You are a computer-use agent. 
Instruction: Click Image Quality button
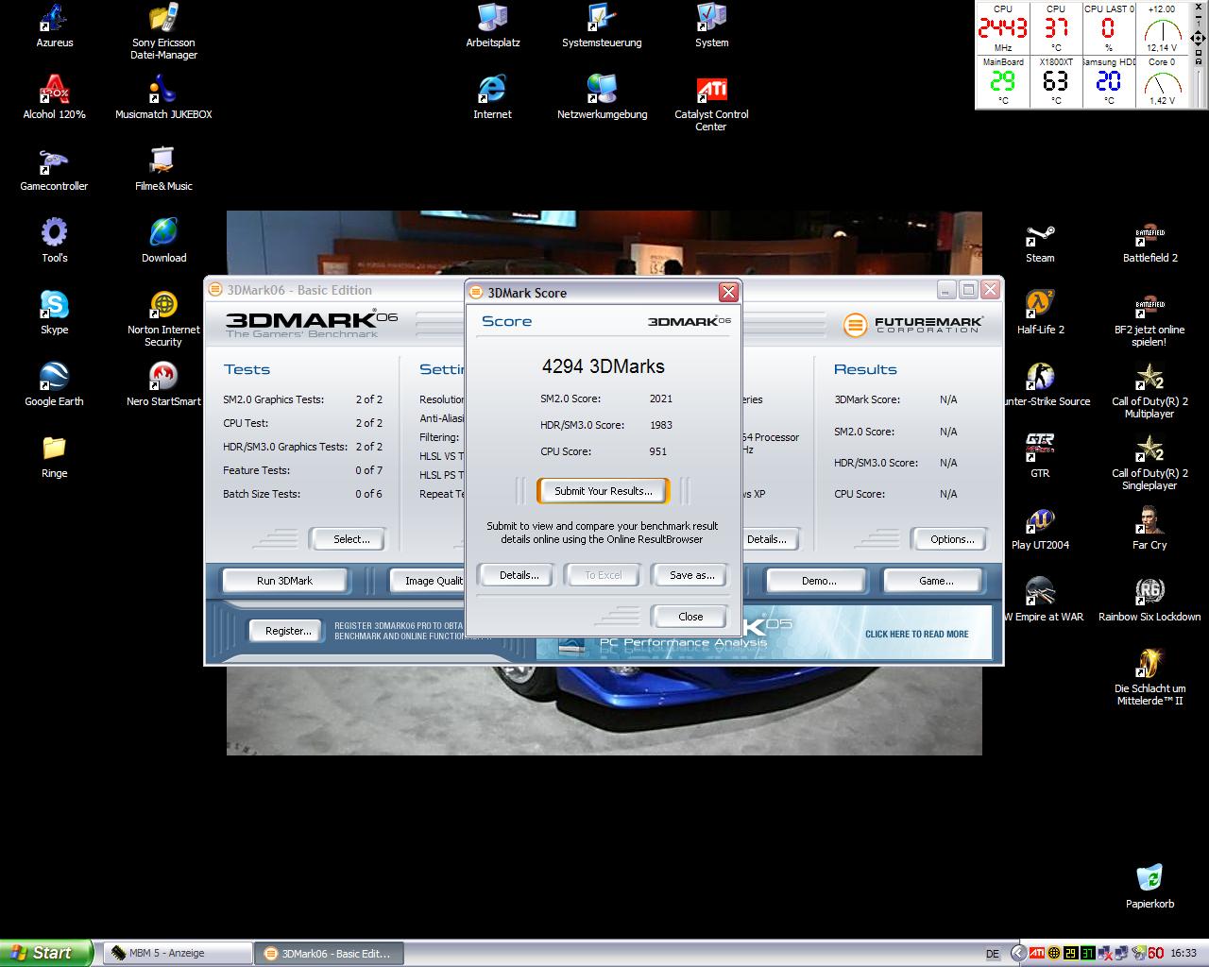(428, 581)
